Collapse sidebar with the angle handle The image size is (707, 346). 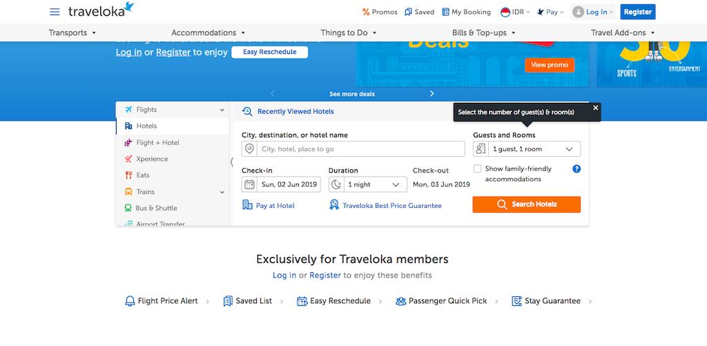[x=232, y=162]
